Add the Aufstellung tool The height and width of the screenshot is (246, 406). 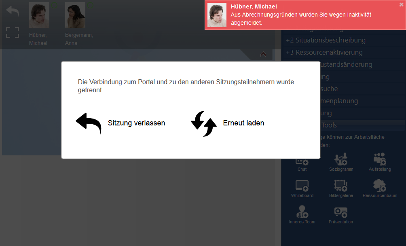(x=380, y=162)
